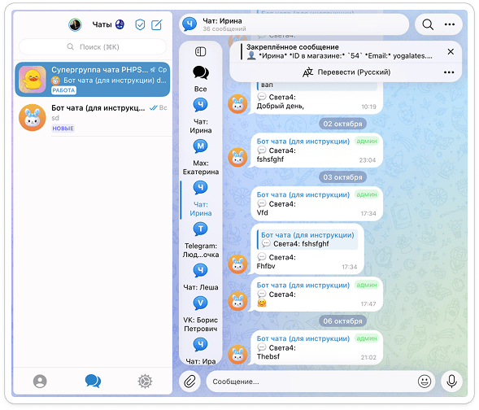Click sender name on Thebsf message
Screen dimensions: 479x410
pos(303,338)
